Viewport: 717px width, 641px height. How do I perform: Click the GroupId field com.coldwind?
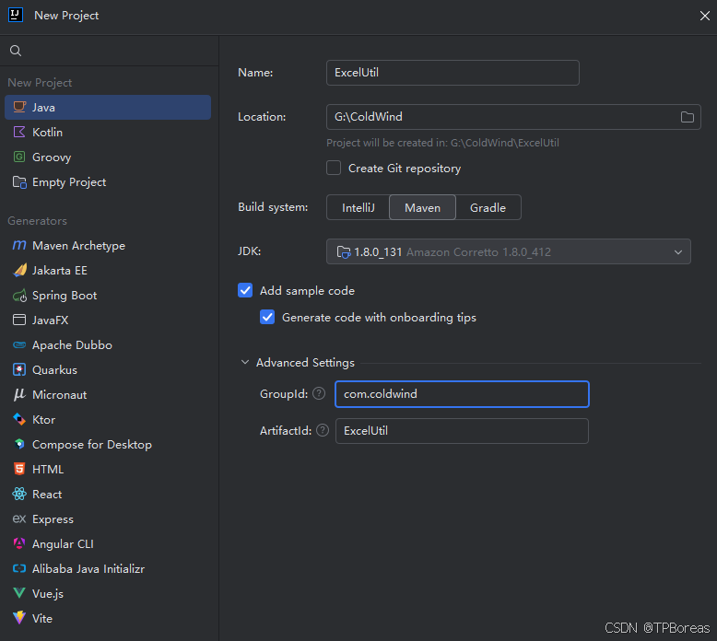(x=462, y=394)
